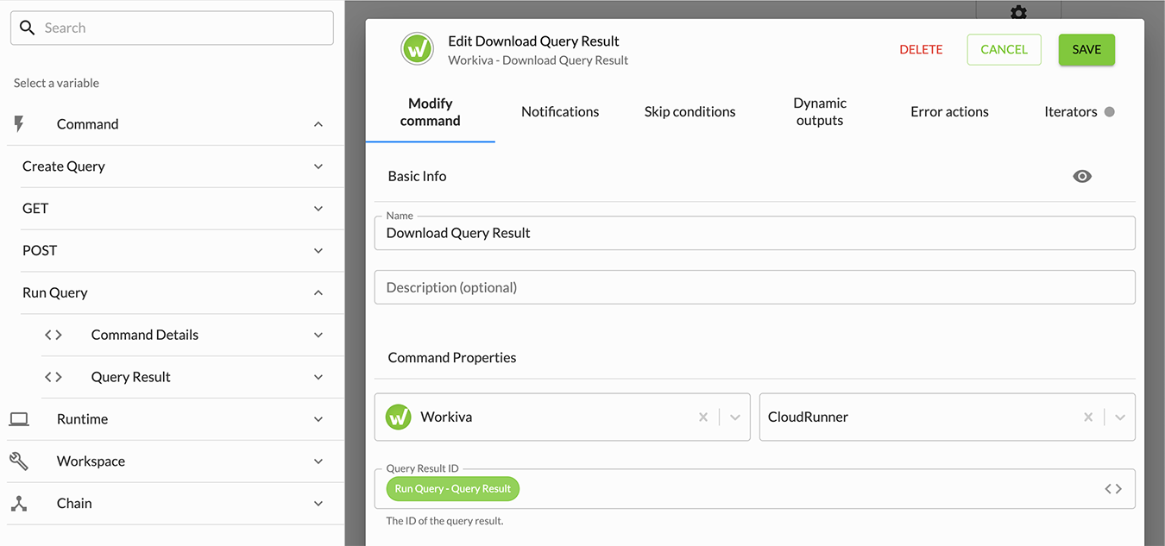Click the DELETE button
Image resolution: width=1165 pixels, height=546 pixels.
click(921, 50)
